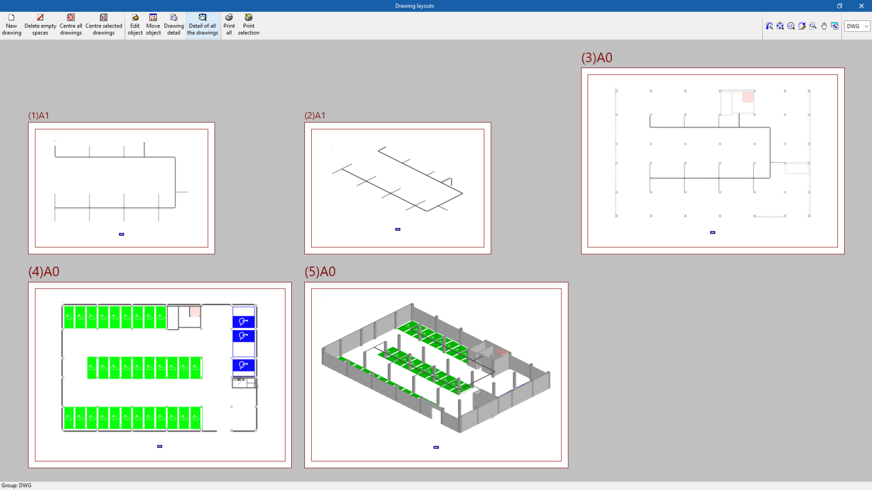The width and height of the screenshot is (872, 490).
Task: Select the zoom previous icon
Action: (x=769, y=26)
